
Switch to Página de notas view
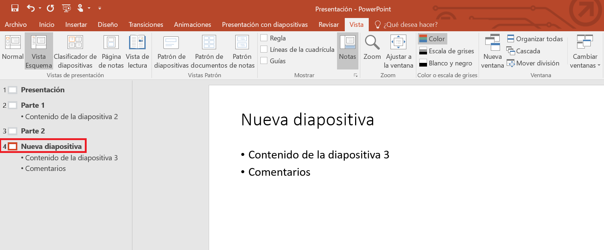(111, 51)
